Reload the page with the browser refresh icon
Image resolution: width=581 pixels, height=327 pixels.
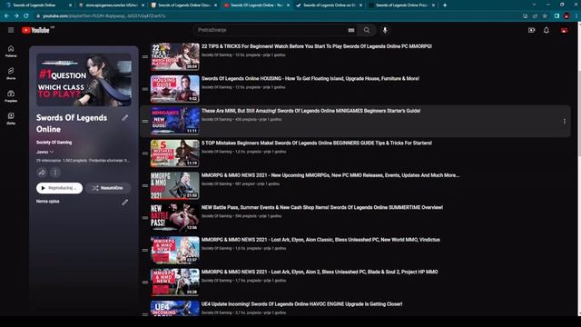click(26, 16)
